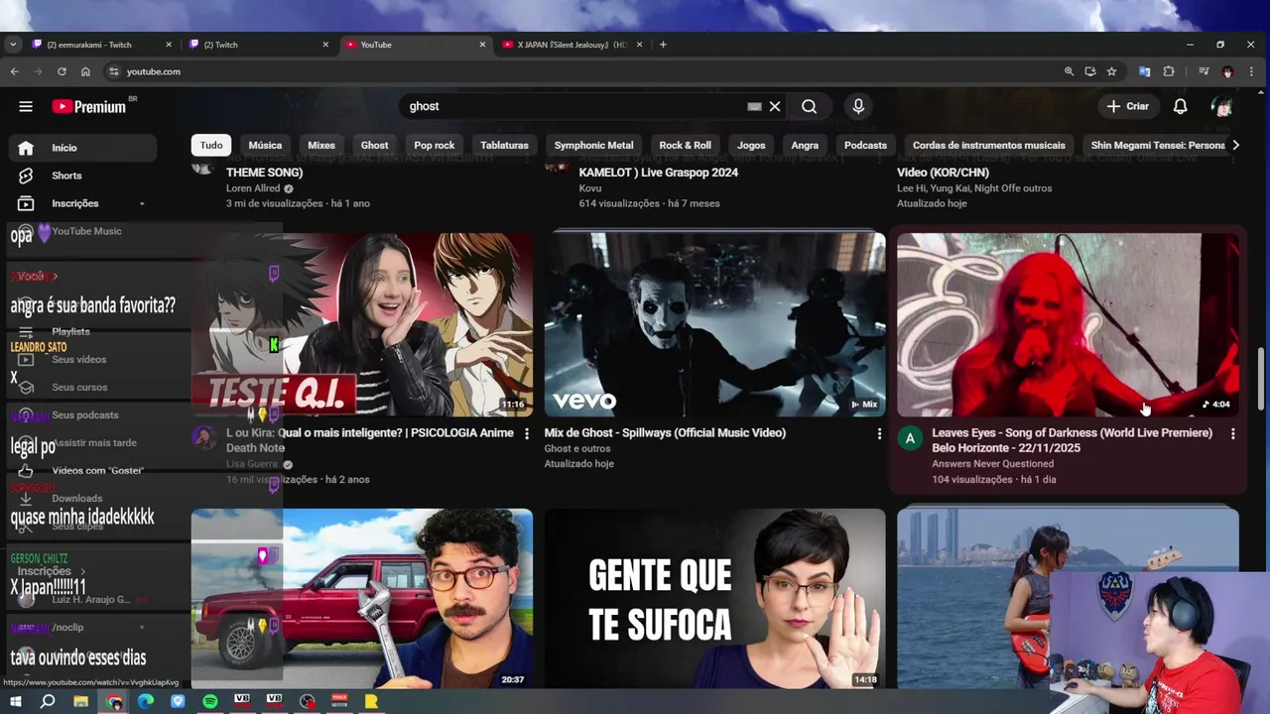This screenshot has height=714, width=1270.
Task: Click the youtube.com address bar
Action: (x=585, y=71)
